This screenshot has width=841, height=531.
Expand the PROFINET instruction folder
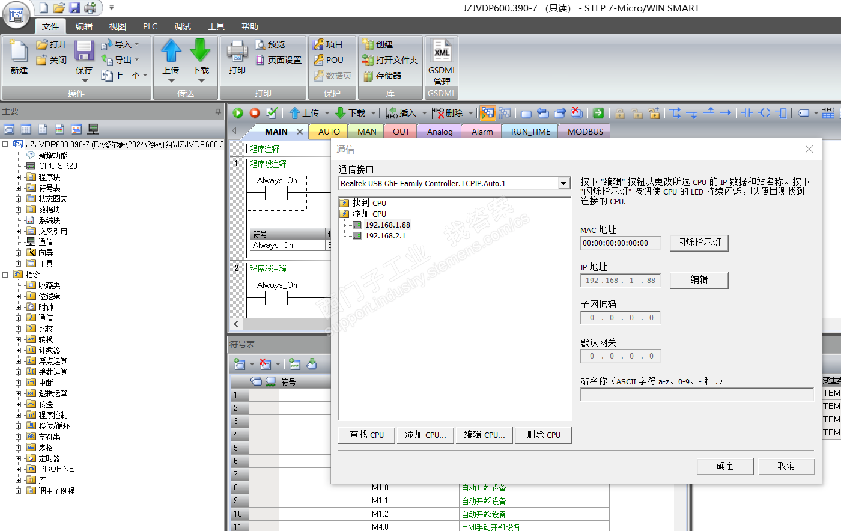tap(18, 469)
